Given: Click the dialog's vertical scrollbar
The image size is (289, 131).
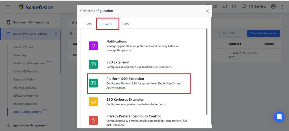Looking at the screenshot, I should [207, 70].
